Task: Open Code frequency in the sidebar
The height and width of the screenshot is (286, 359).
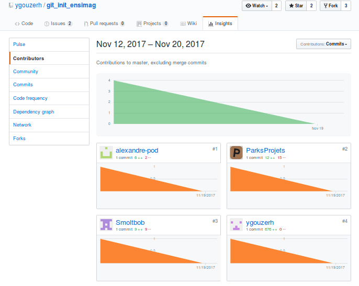Action: pos(49,98)
